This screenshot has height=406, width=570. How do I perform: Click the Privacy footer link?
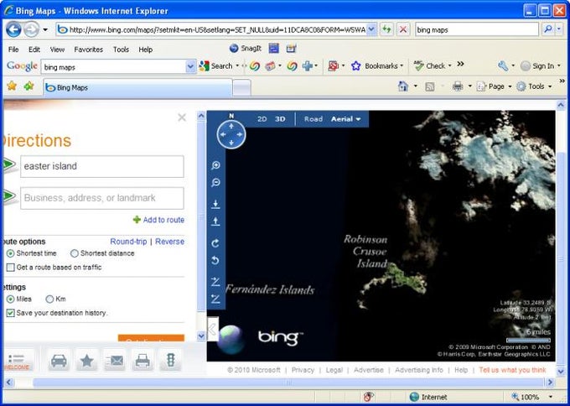(x=303, y=370)
